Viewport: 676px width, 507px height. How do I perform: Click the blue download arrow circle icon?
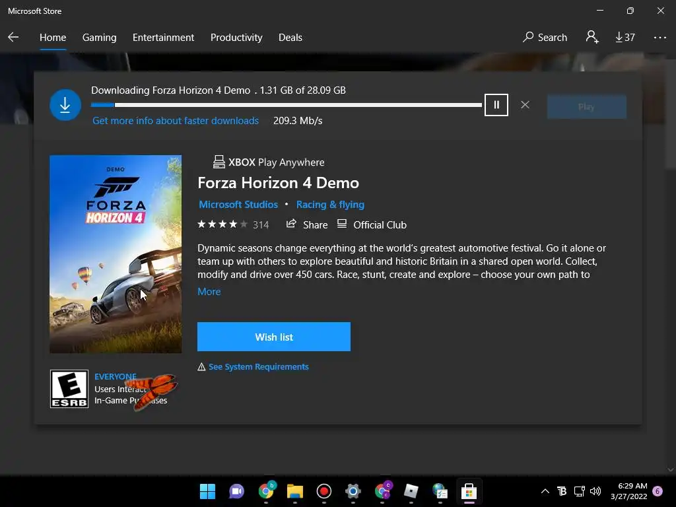pos(65,105)
